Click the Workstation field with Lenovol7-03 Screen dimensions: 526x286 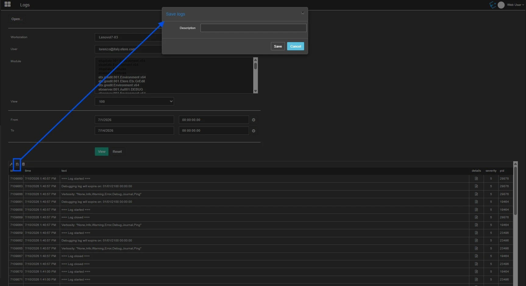click(128, 37)
